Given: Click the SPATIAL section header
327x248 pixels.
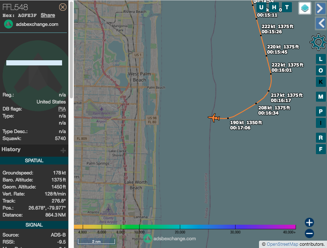Looking at the screenshot, I should (34, 161).
